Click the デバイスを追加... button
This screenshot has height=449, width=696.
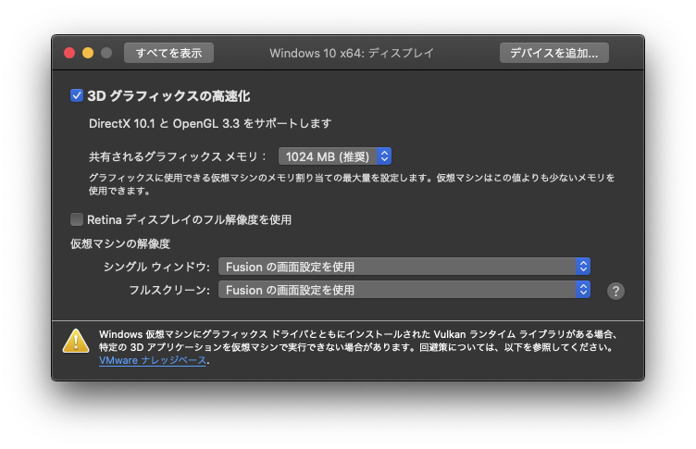(554, 53)
